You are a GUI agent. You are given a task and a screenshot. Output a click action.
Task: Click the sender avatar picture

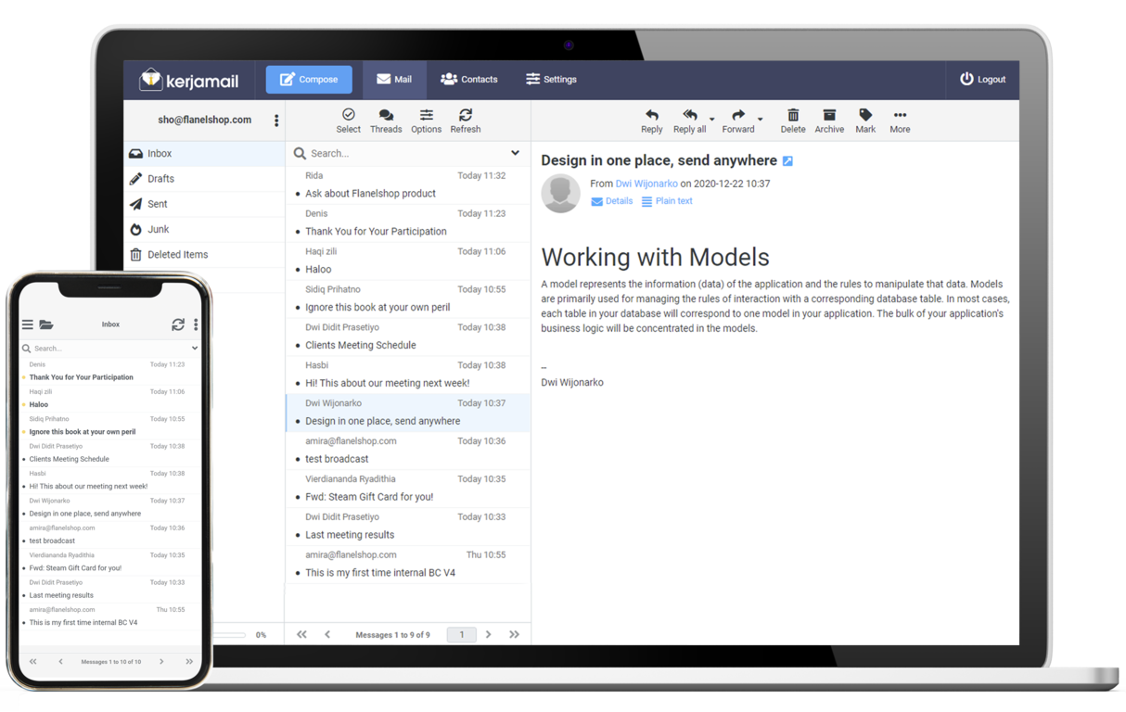point(561,194)
